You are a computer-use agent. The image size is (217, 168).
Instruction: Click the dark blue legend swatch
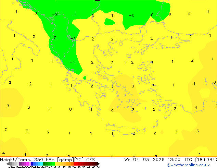point(32,164)
